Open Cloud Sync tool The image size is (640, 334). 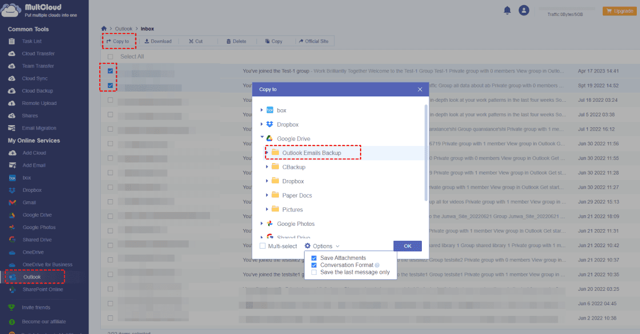(35, 78)
